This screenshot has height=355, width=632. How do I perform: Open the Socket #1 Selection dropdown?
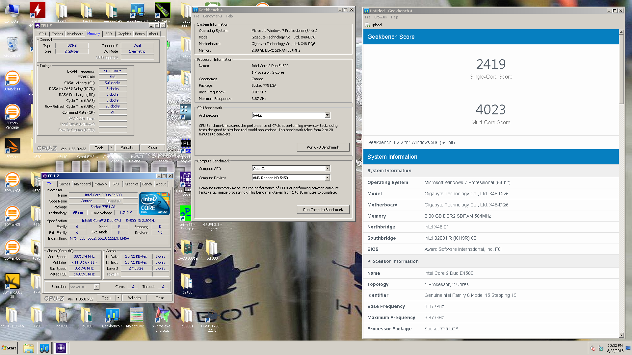tap(96, 287)
